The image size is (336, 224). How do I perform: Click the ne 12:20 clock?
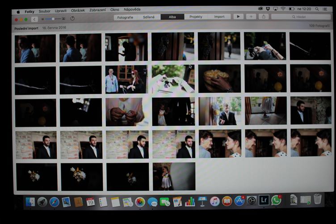[304, 9]
